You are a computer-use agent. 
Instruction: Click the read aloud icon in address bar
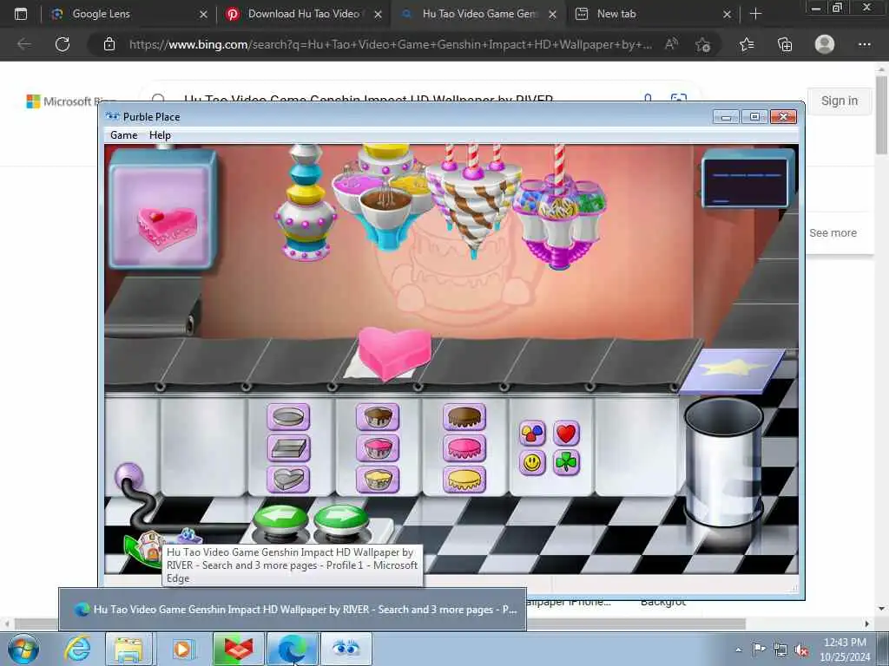pyautogui.click(x=672, y=44)
